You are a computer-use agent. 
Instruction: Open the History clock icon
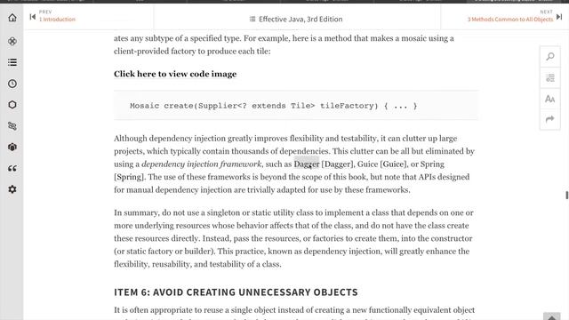pos(12,84)
